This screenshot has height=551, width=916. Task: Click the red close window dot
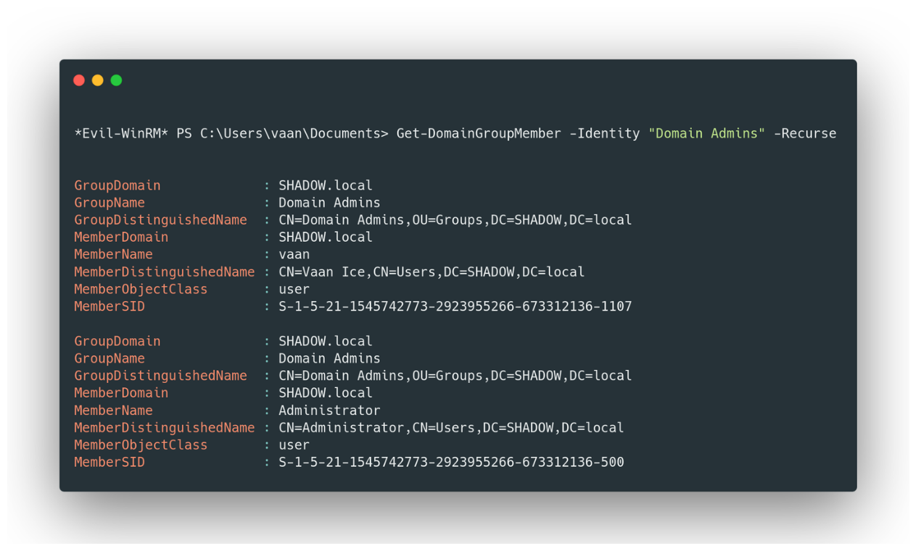pyautogui.click(x=79, y=80)
